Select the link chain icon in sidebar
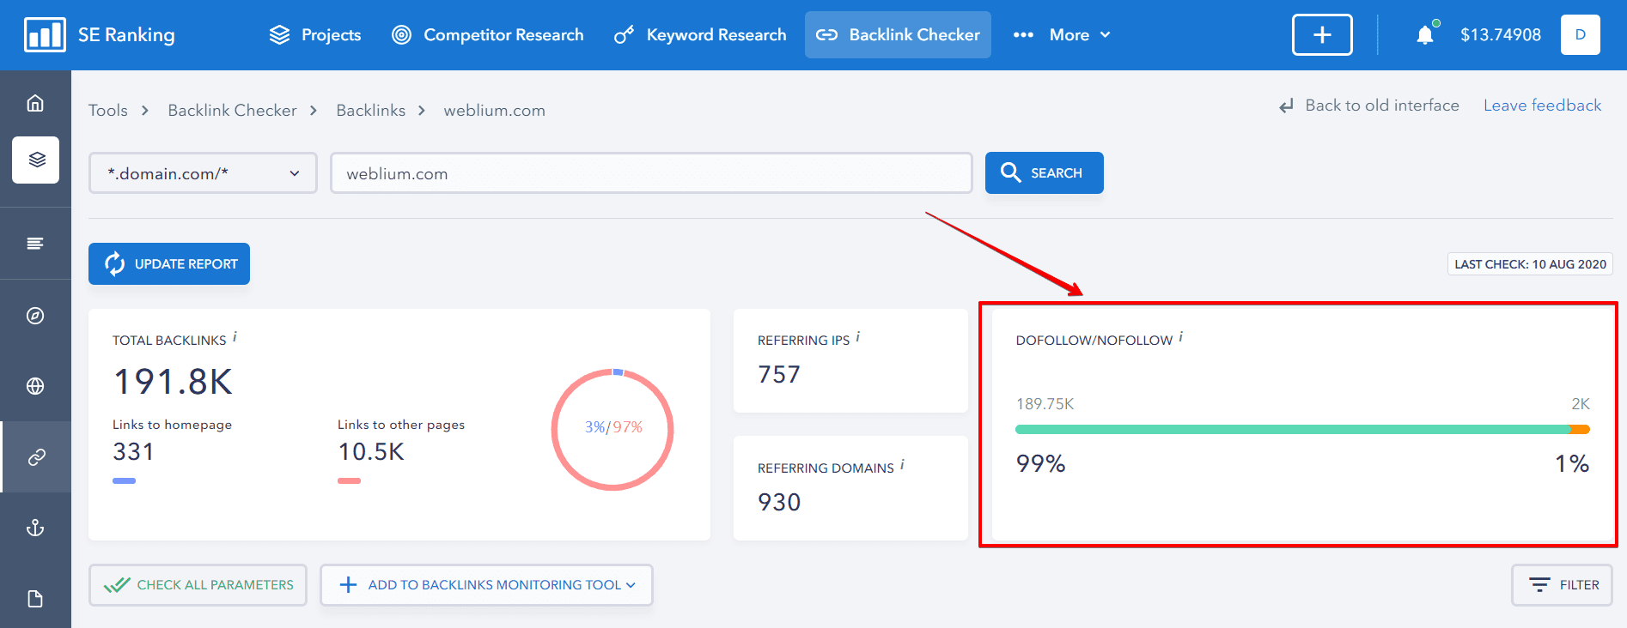Image resolution: width=1627 pixels, height=628 pixels. [x=36, y=457]
